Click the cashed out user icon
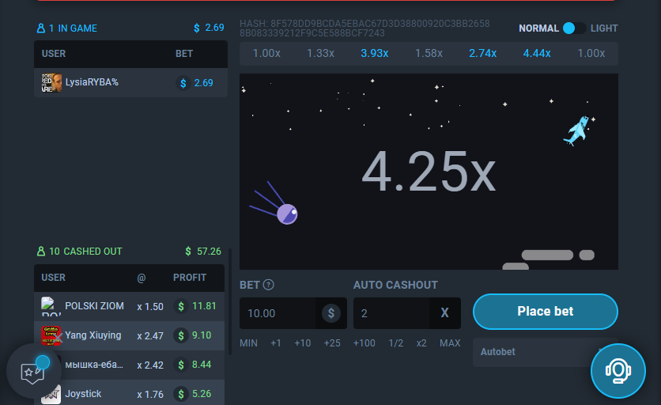661x405 pixels. (41, 252)
